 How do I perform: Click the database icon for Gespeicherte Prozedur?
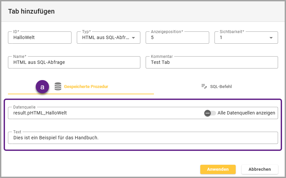[x=58, y=87]
